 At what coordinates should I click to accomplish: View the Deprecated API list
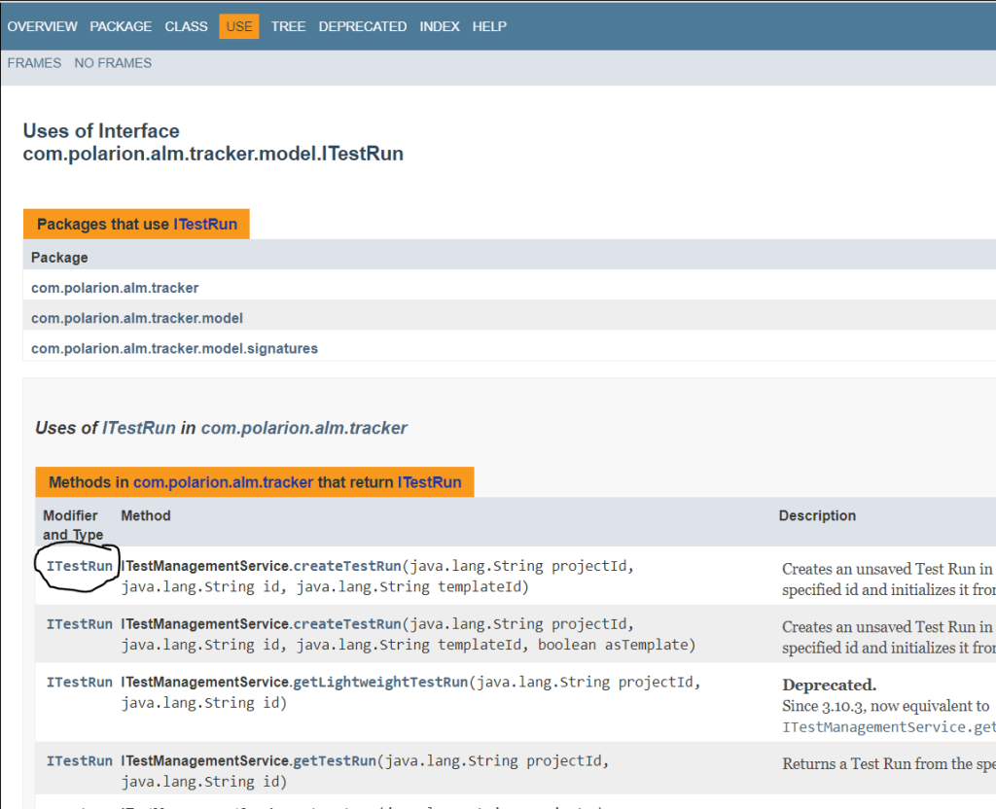[x=362, y=26]
